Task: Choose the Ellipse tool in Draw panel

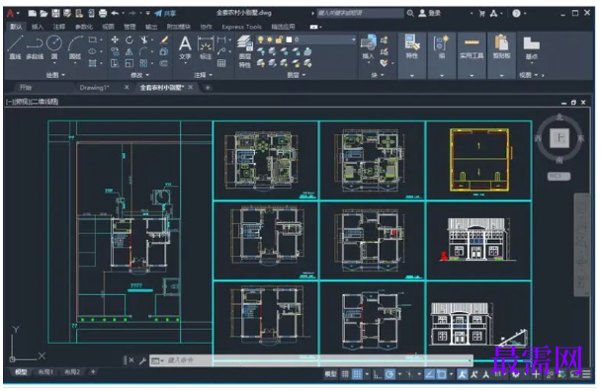Action: [x=92, y=51]
